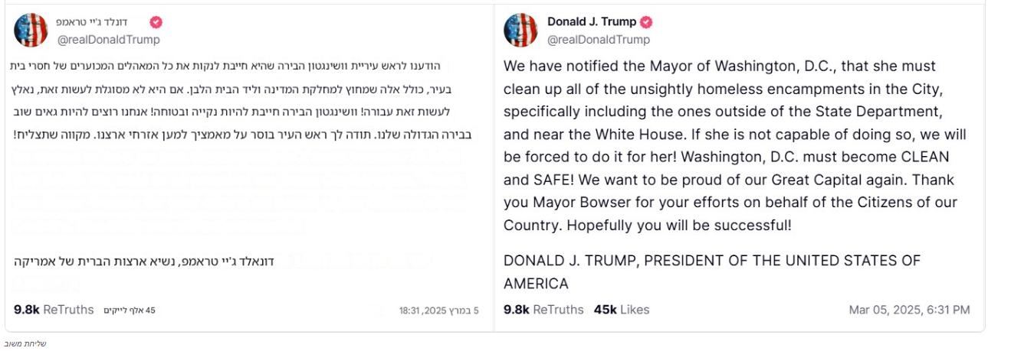View the 9.8k ReTruths on the English post

point(543,310)
